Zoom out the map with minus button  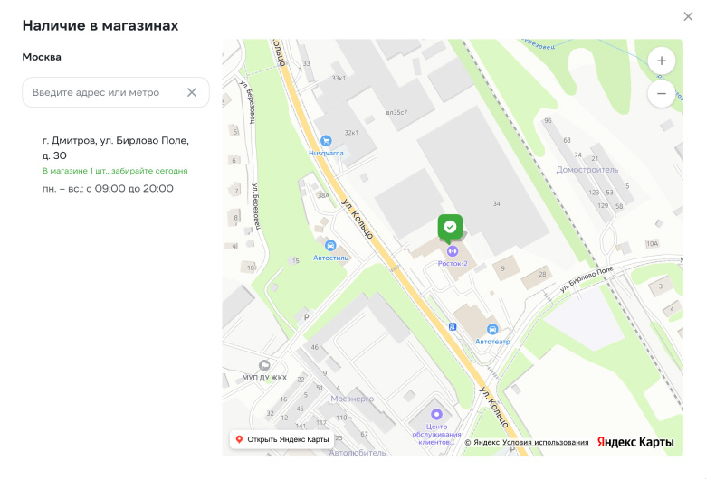point(661,94)
